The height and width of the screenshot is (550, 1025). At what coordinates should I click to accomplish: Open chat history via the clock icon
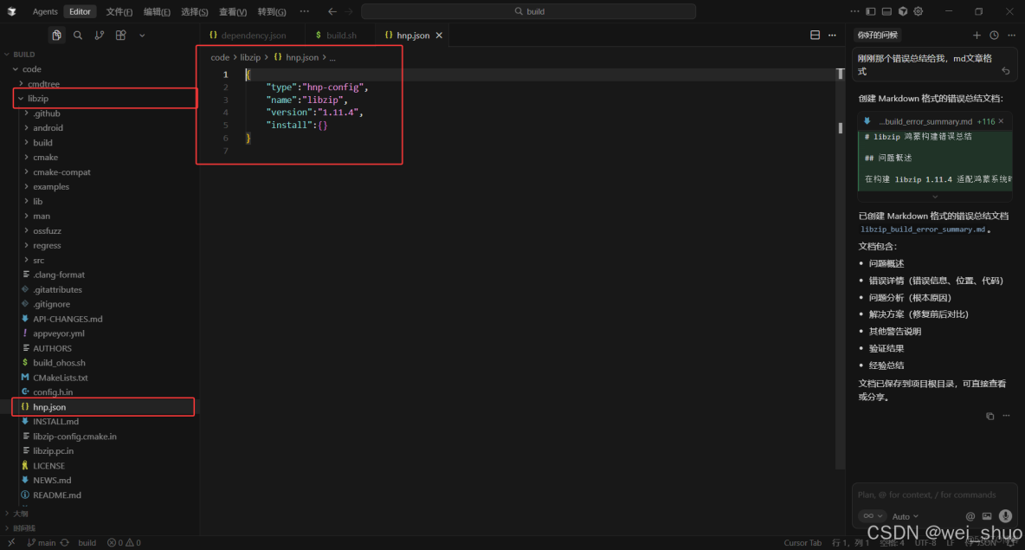[996, 35]
